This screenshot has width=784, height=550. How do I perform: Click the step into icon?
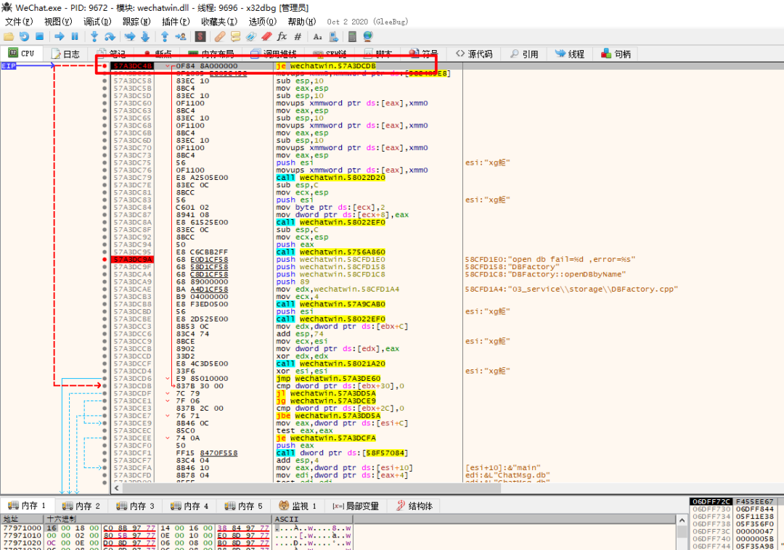pyautogui.click(x=94, y=36)
